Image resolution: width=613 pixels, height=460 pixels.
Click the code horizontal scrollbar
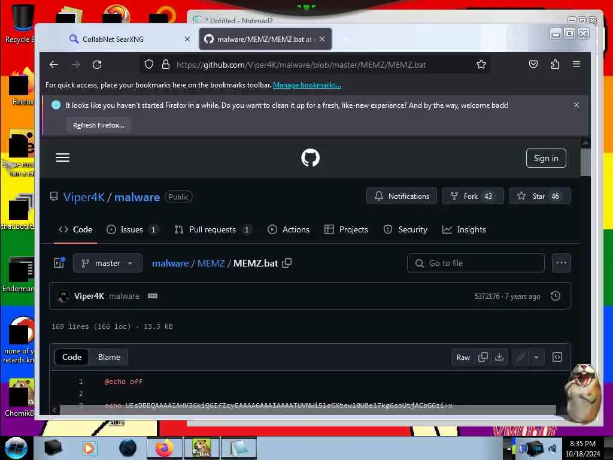[x=307, y=410]
